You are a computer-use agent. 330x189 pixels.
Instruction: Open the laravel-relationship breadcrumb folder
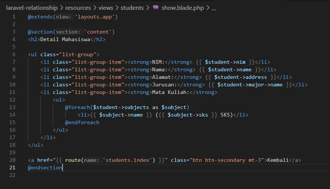pyautogui.click(x=32, y=8)
